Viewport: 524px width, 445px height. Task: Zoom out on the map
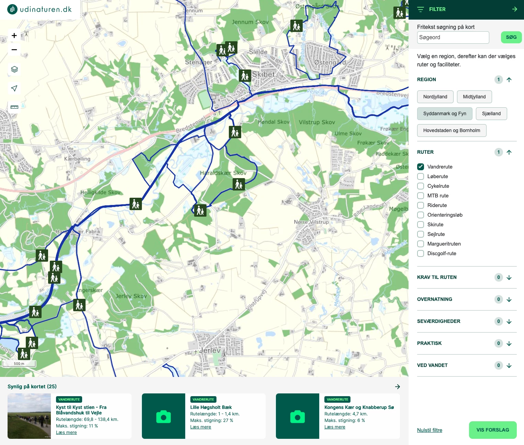point(14,50)
